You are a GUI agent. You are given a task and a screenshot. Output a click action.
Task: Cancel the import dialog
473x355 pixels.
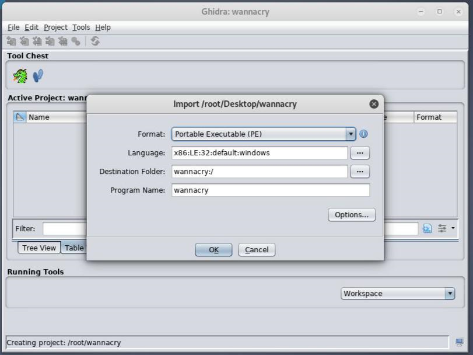tap(257, 249)
